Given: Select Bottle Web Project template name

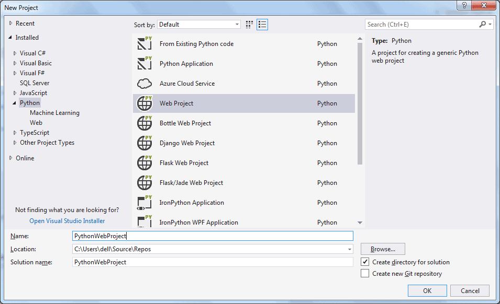Looking at the screenshot, I should coord(185,123).
